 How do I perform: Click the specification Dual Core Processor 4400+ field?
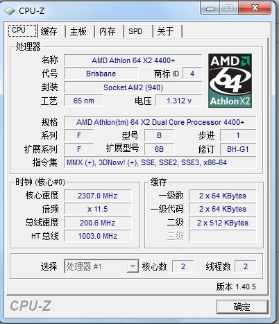160,122
